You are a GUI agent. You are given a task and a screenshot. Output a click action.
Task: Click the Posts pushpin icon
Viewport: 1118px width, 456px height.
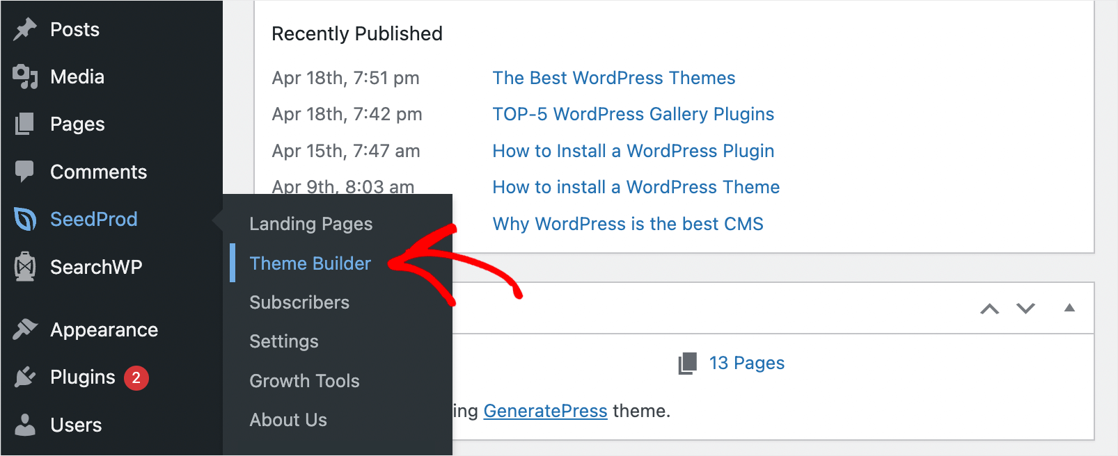[x=25, y=29]
